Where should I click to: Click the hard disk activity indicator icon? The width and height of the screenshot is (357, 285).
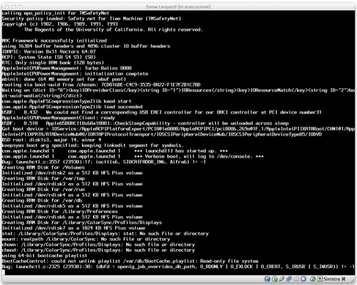[x=268, y=278]
